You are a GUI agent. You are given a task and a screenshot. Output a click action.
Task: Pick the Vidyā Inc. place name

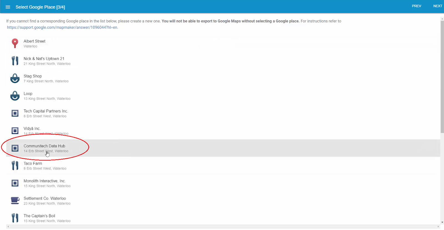(32, 128)
